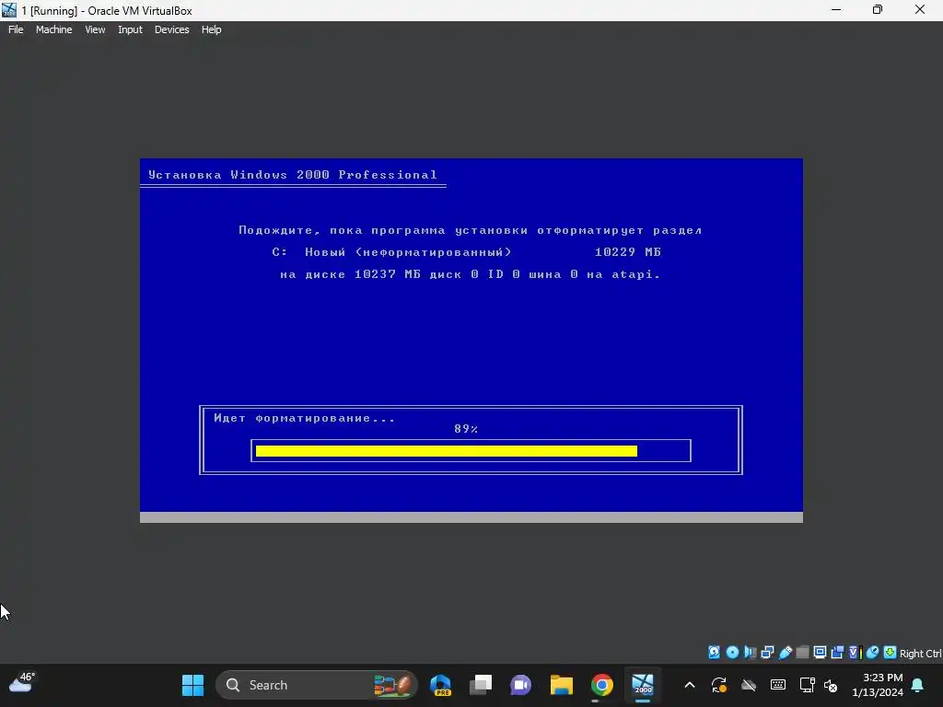Show hidden system tray icons
Image resolution: width=943 pixels, height=707 pixels.
[690, 685]
